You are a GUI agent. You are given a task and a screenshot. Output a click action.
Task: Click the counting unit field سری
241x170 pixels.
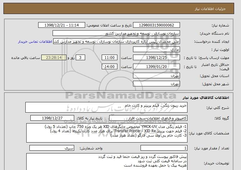click(x=52, y=148)
